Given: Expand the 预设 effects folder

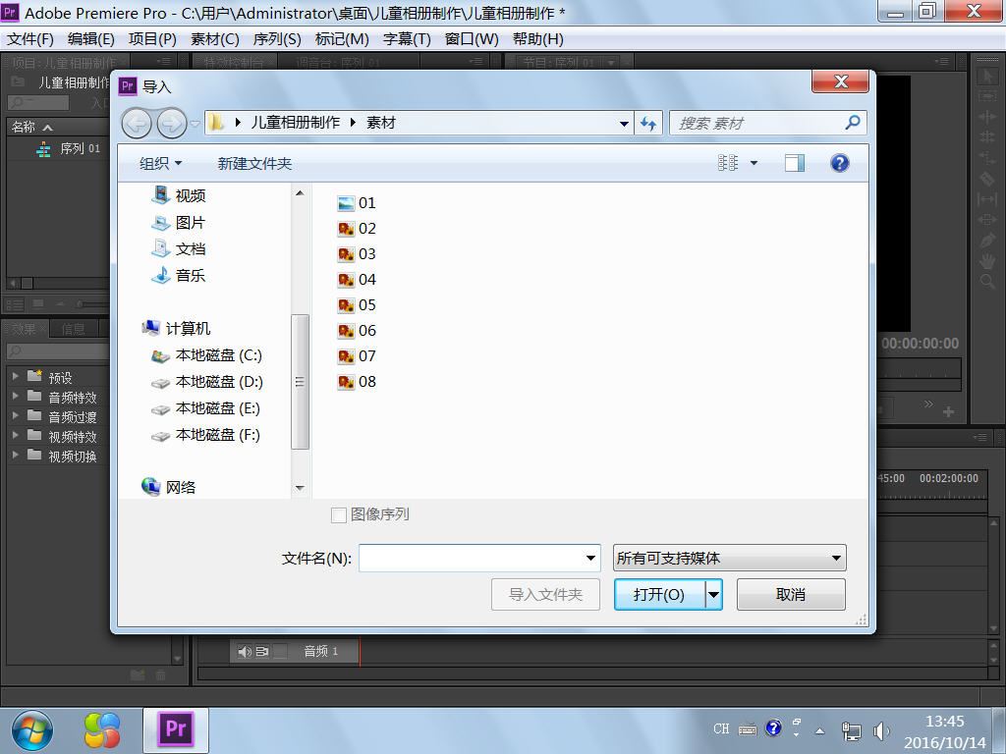Looking at the screenshot, I should coord(16,376).
